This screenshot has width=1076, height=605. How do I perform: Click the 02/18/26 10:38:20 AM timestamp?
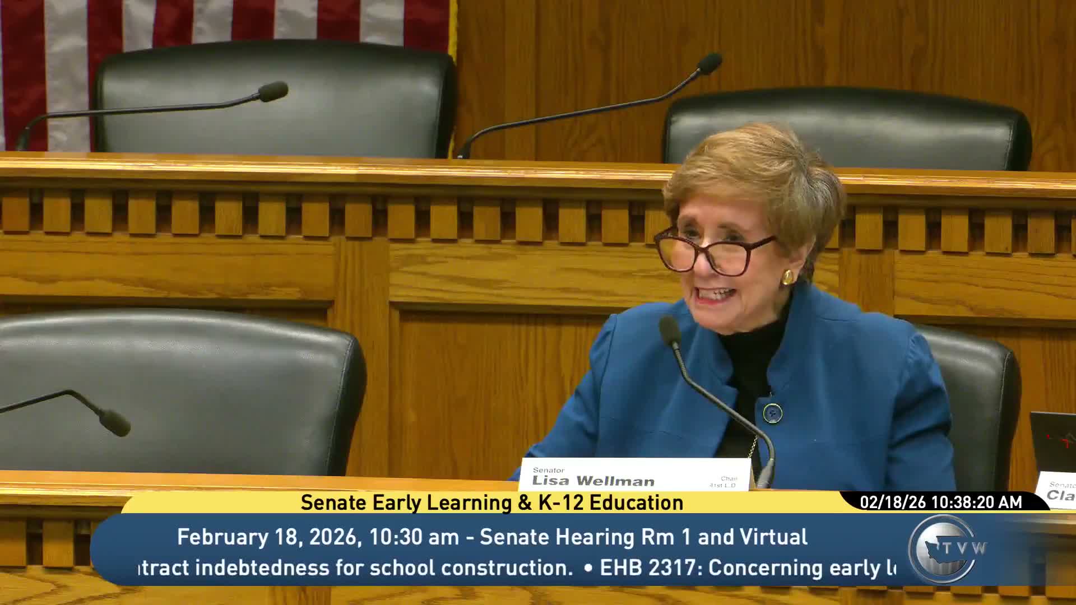(x=941, y=502)
